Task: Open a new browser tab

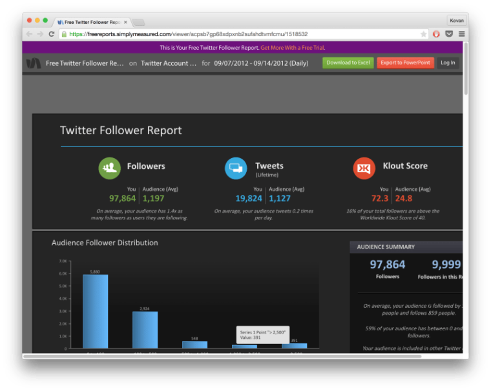Action: [139, 22]
